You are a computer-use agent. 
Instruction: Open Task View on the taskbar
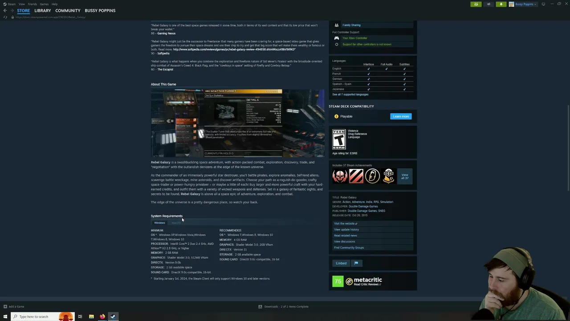click(80, 317)
